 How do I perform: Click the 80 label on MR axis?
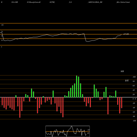134,81
